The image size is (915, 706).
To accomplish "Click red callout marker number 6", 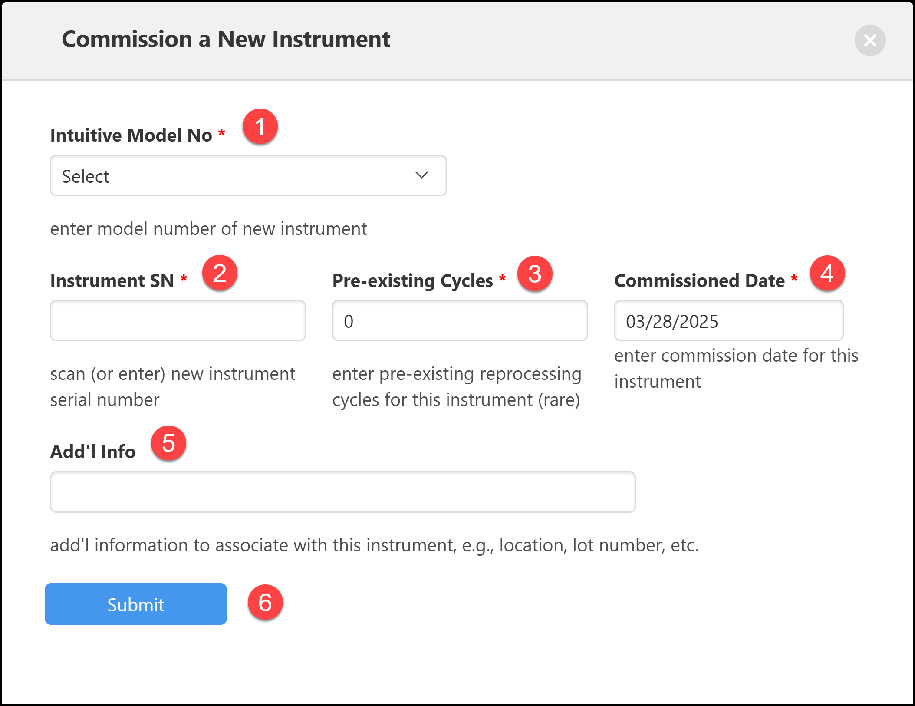I will (265, 603).
